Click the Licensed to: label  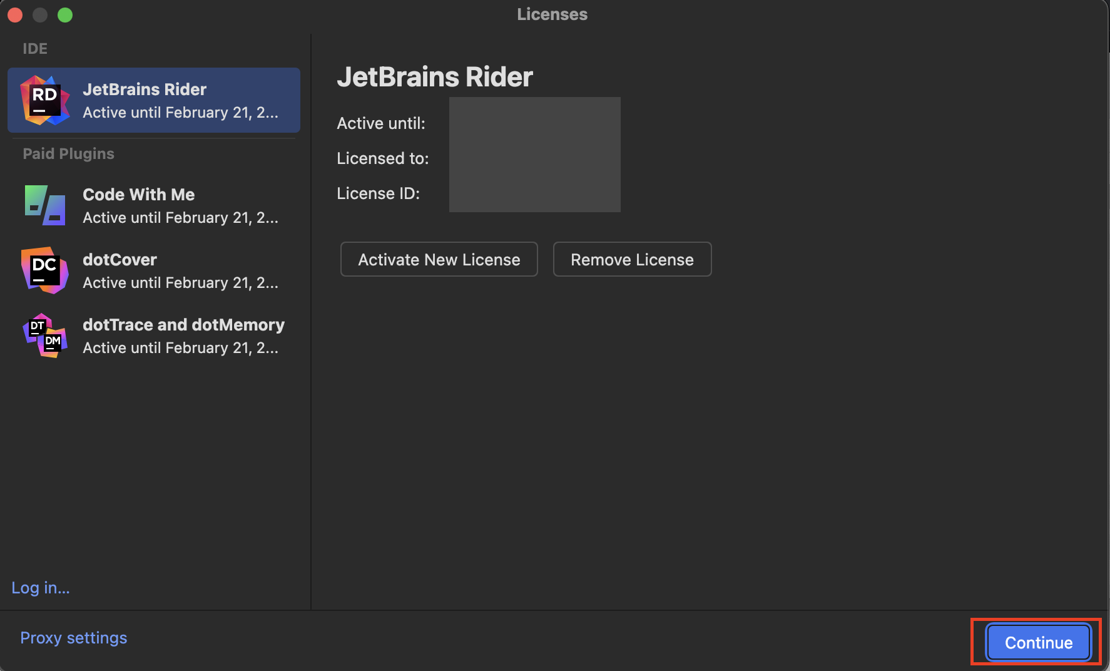coord(383,158)
